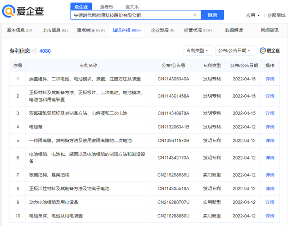Open 详情 for the 电池箱 patent
Screen dimensions: 288x226
pos(270,127)
